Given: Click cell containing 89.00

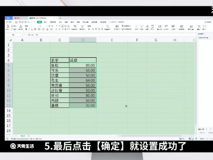Looking at the screenshot, I should point(83,65).
